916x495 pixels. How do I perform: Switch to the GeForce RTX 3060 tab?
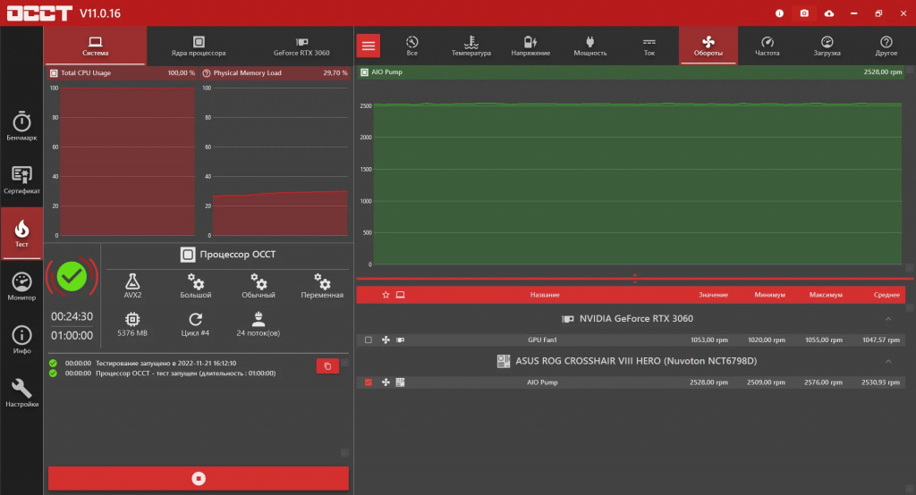[301, 46]
